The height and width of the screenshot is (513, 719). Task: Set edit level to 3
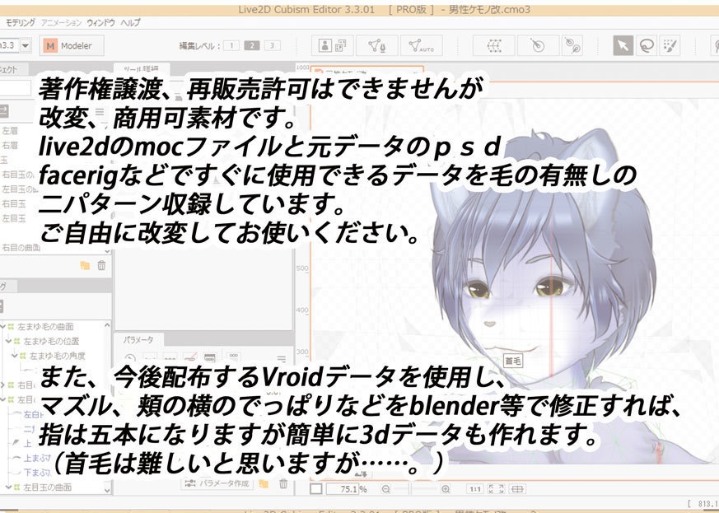[x=272, y=45]
